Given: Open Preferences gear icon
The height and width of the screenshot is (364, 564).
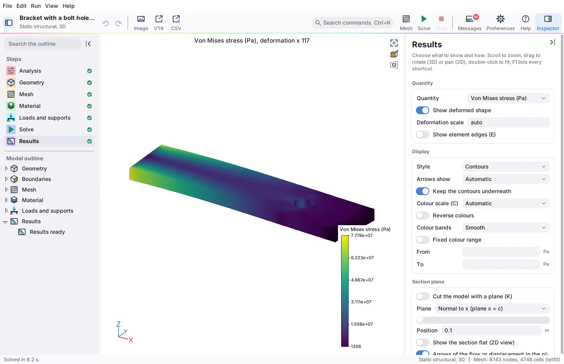Looking at the screenshot, I should click(501, 23).
